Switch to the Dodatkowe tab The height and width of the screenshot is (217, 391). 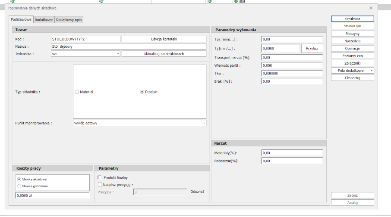click(x=44, y=20)
